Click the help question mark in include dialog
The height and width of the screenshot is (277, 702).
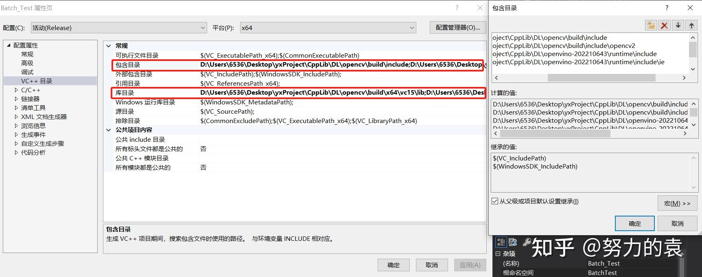667,8
